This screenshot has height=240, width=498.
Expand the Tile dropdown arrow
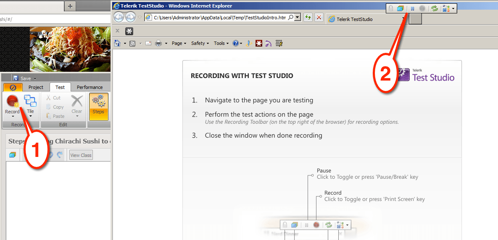click(31, 116)
